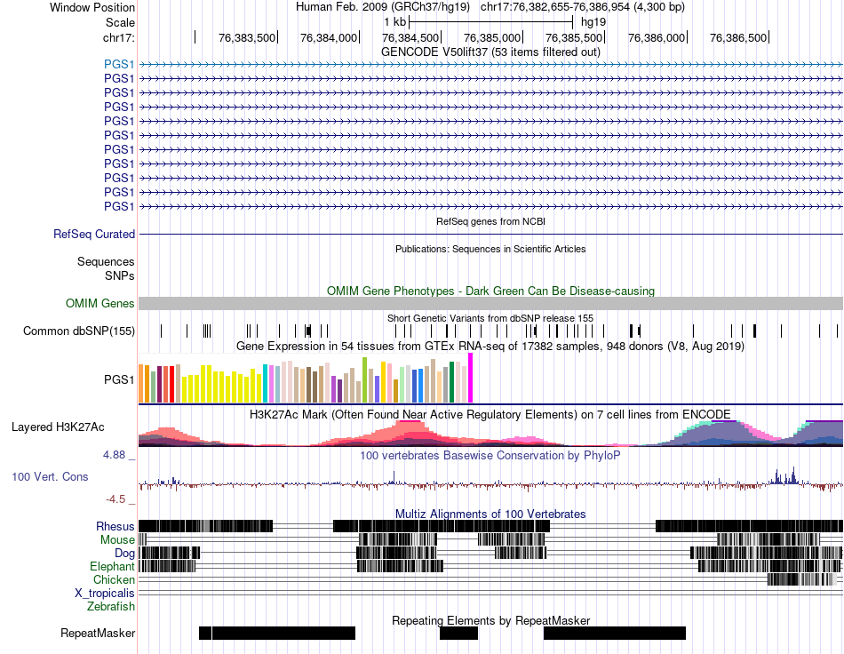The width and height of the screenshot is (844, 654).
Task: Click the 'Sequences' track label
Action: [106, 261]
